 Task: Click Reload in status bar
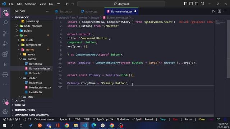point(149,119)
